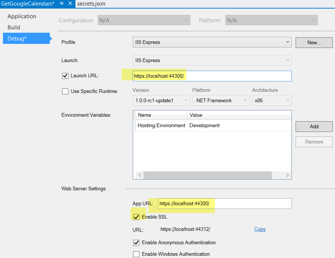This screenshot has height=258, width=335.
Task: Open the Platform N/A dropdown at top
Action: (x=271, y=20)
